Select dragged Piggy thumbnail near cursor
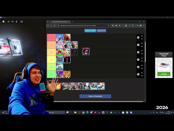Viewport: 174px width, 131px height. [x=86, y=52]
